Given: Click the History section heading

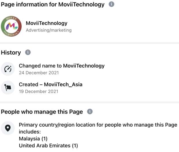Looking at the screenshot, I should (x=11, y=53).
